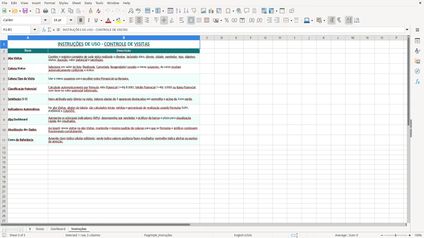Click row header 8
The height and width of the screenshot is (238, 424).
pyautogui.click(x=4, y=109)
